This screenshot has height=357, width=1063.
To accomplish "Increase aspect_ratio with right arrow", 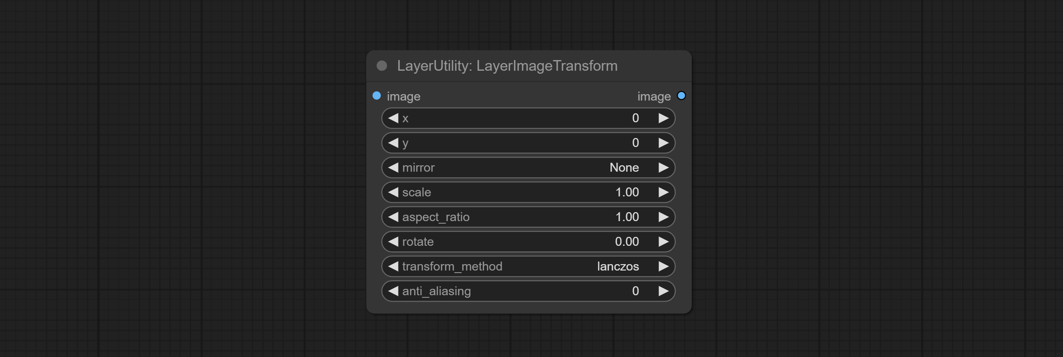I will click(663, 217).
